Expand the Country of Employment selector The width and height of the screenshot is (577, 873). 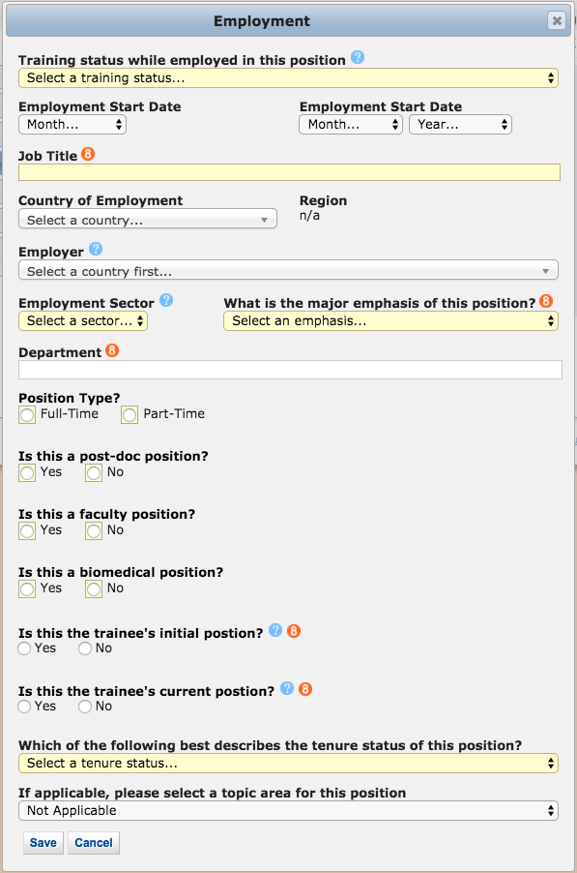pyautogui.click(x=147, y=220)
